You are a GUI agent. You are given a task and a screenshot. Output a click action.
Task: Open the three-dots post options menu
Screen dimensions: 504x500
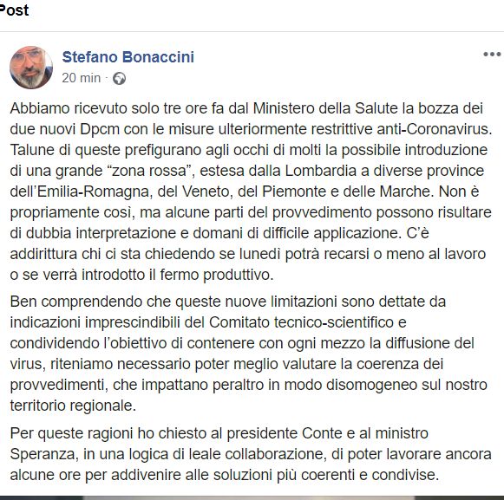coord(492,55)
